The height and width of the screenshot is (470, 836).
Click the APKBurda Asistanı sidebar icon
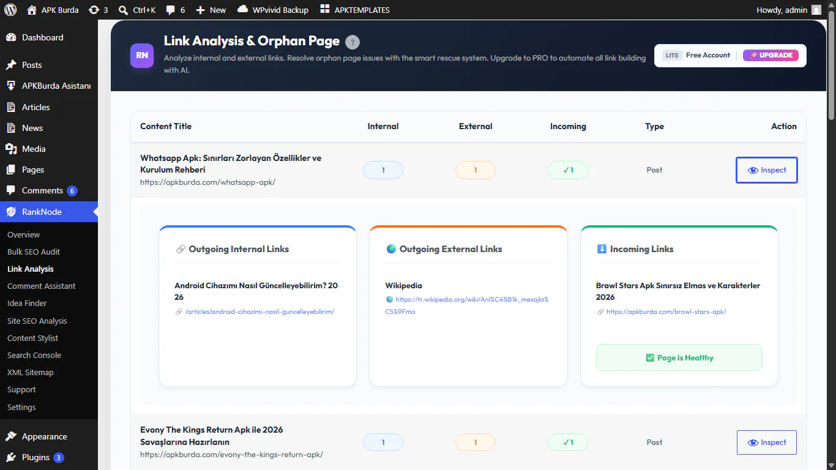coord(11,86)
